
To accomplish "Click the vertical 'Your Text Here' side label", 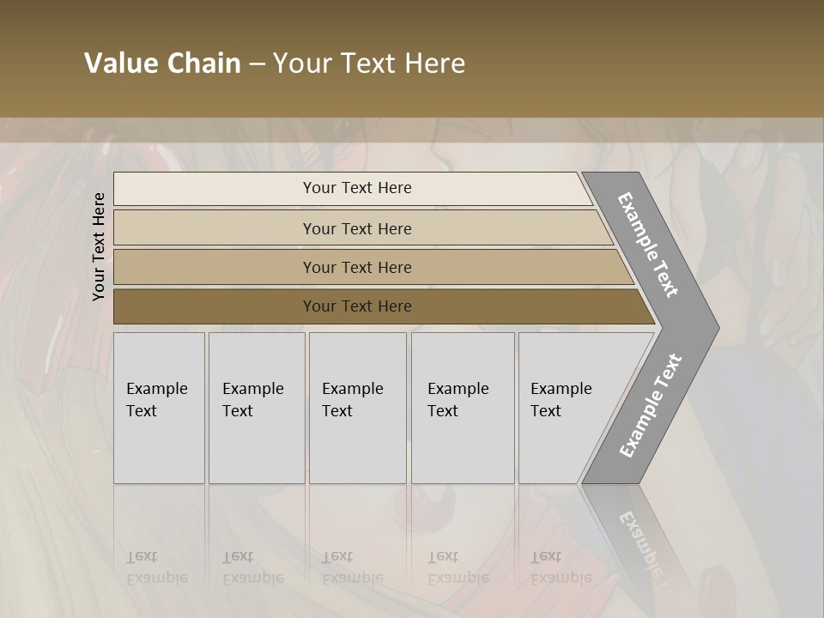I will (98, 246).
